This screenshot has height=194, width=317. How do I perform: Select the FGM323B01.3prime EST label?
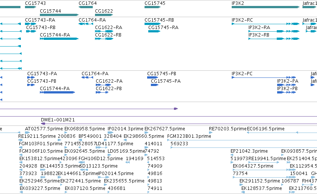pos(189,136)
